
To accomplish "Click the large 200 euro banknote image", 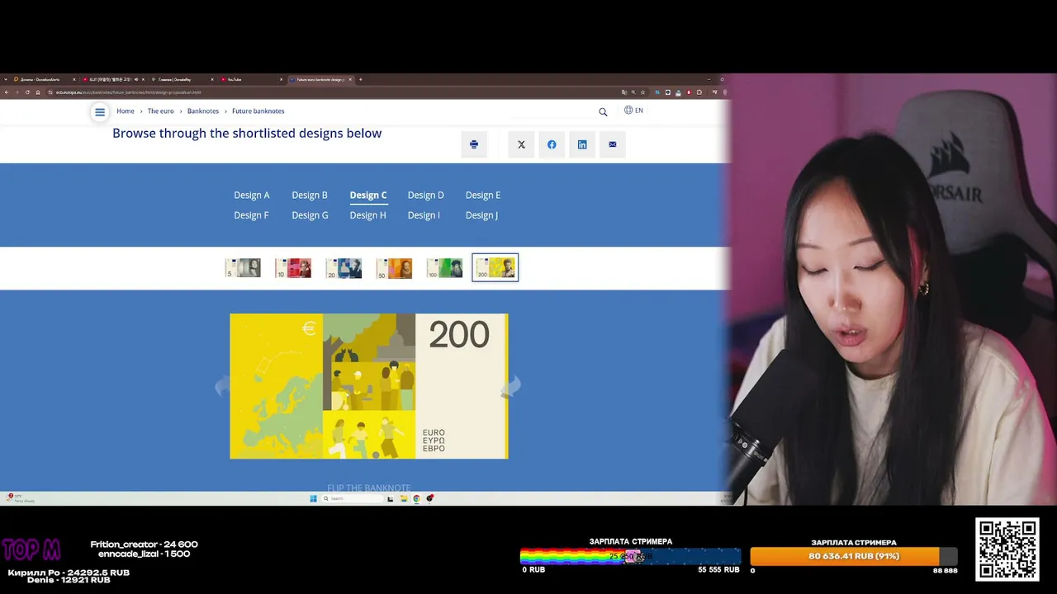I will [369, 386].
